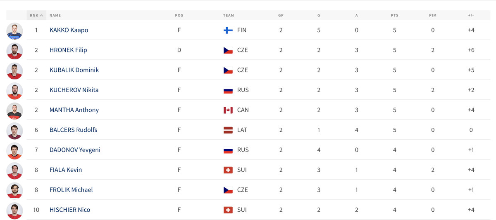496x220 pixels.
Task: Click the Finland flag icon beside FIN
Action: [228, 30]
